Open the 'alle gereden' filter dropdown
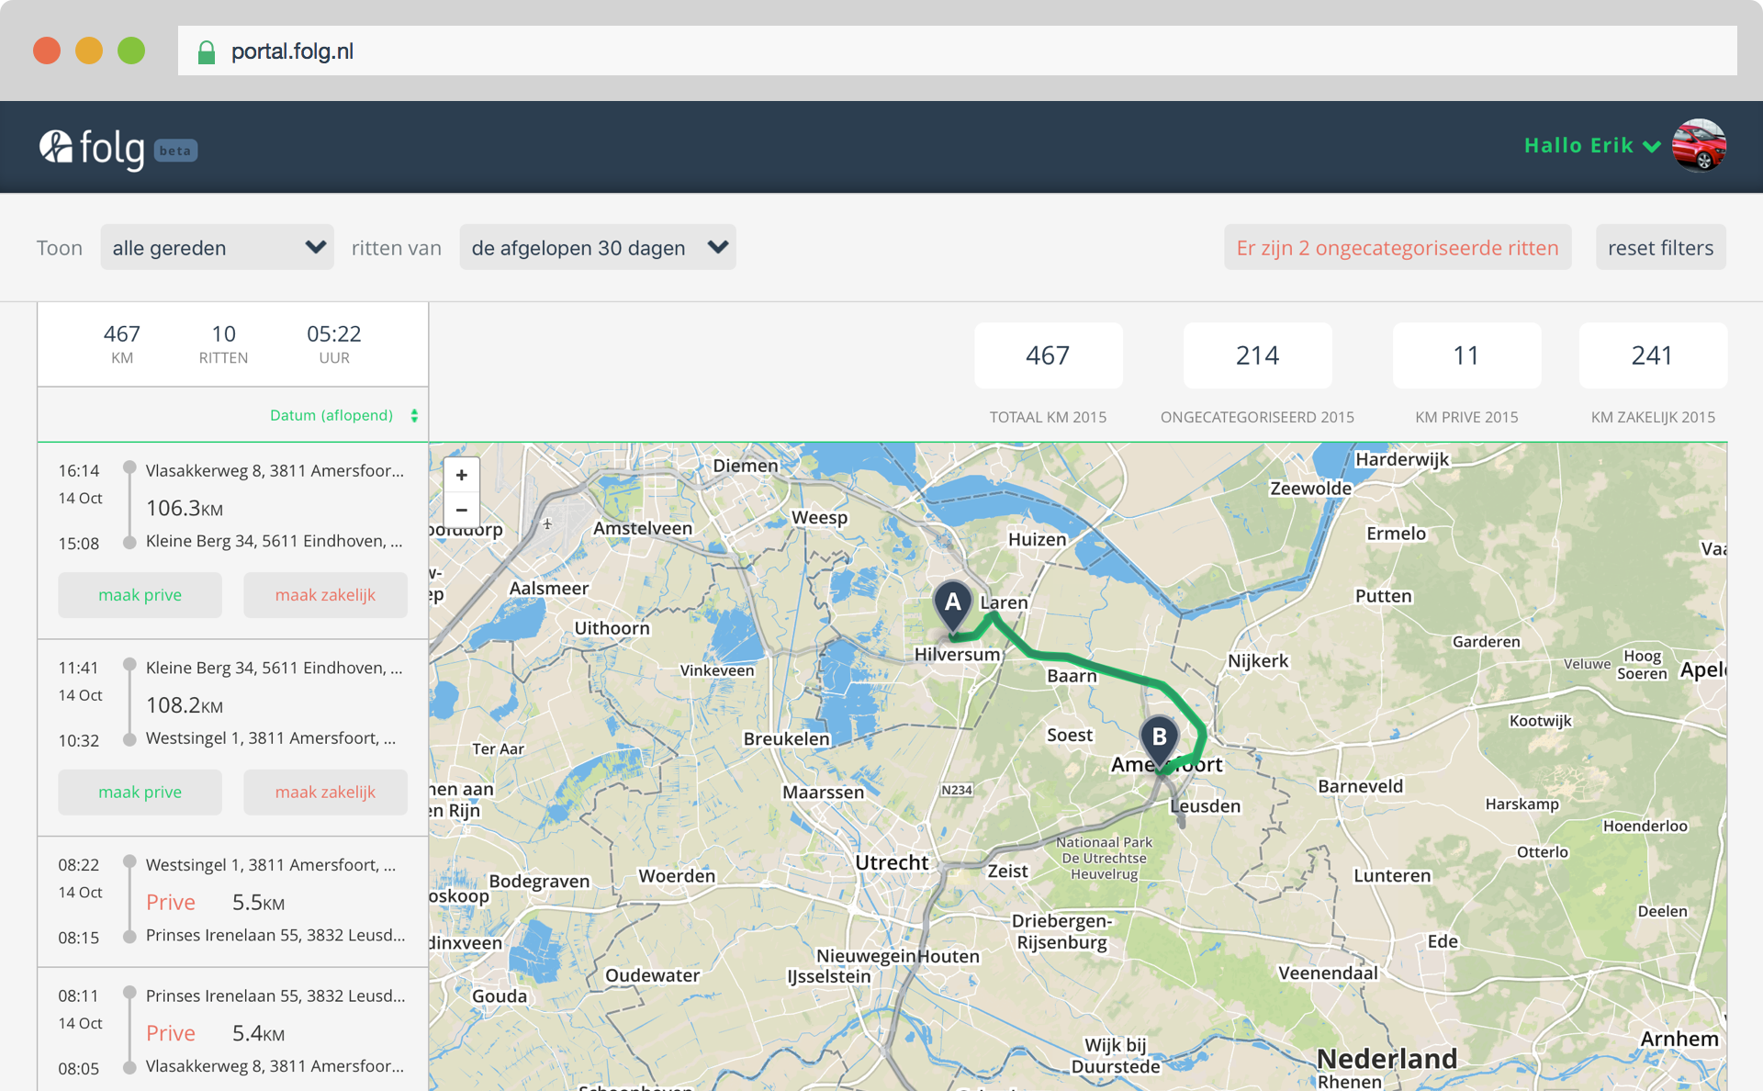This screenshot has height=1091, width=1763. [x=217, y=248]
